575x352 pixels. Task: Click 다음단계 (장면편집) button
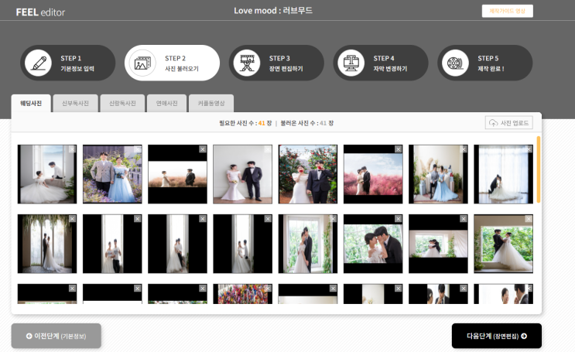(497, 336)
